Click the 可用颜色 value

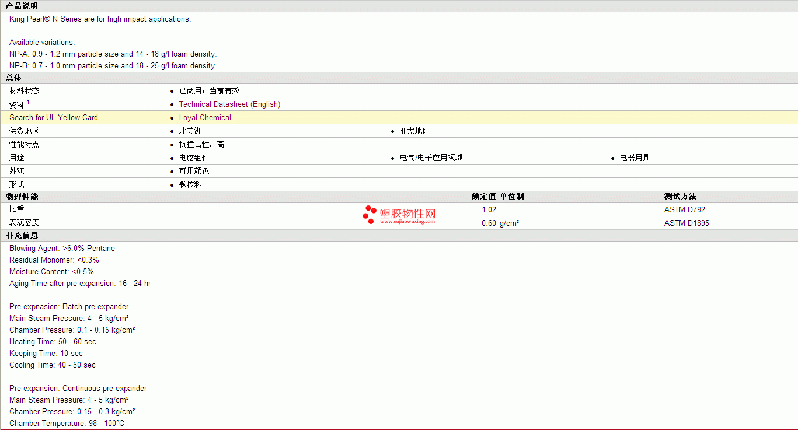pyautogui.click(x=194, y=171)
